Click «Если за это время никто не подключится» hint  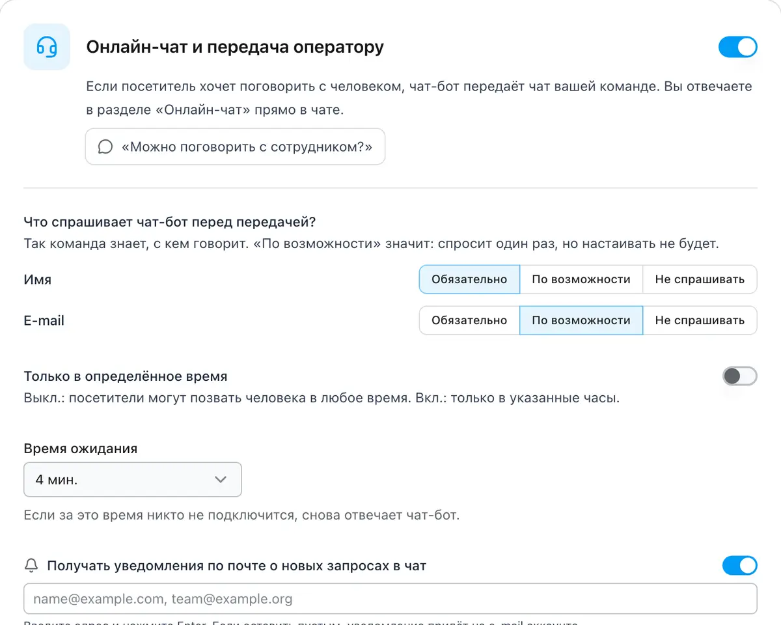(241, 516)
